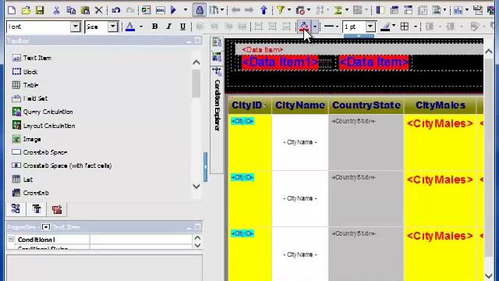Maximize the Properties pane
Screen dimensions: 499x281
pyautogui.click(x=197, y=227)
